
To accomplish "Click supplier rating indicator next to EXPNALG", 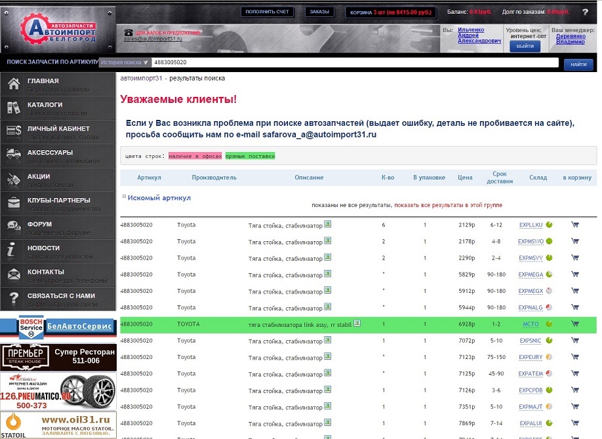I will pos(549,307).
